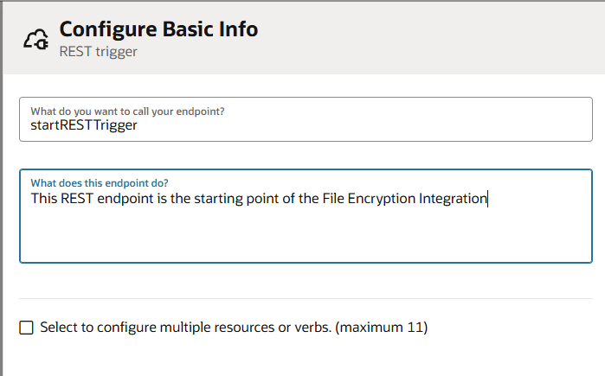Click the 'Configure Basic Info' heading

point(158,29)
